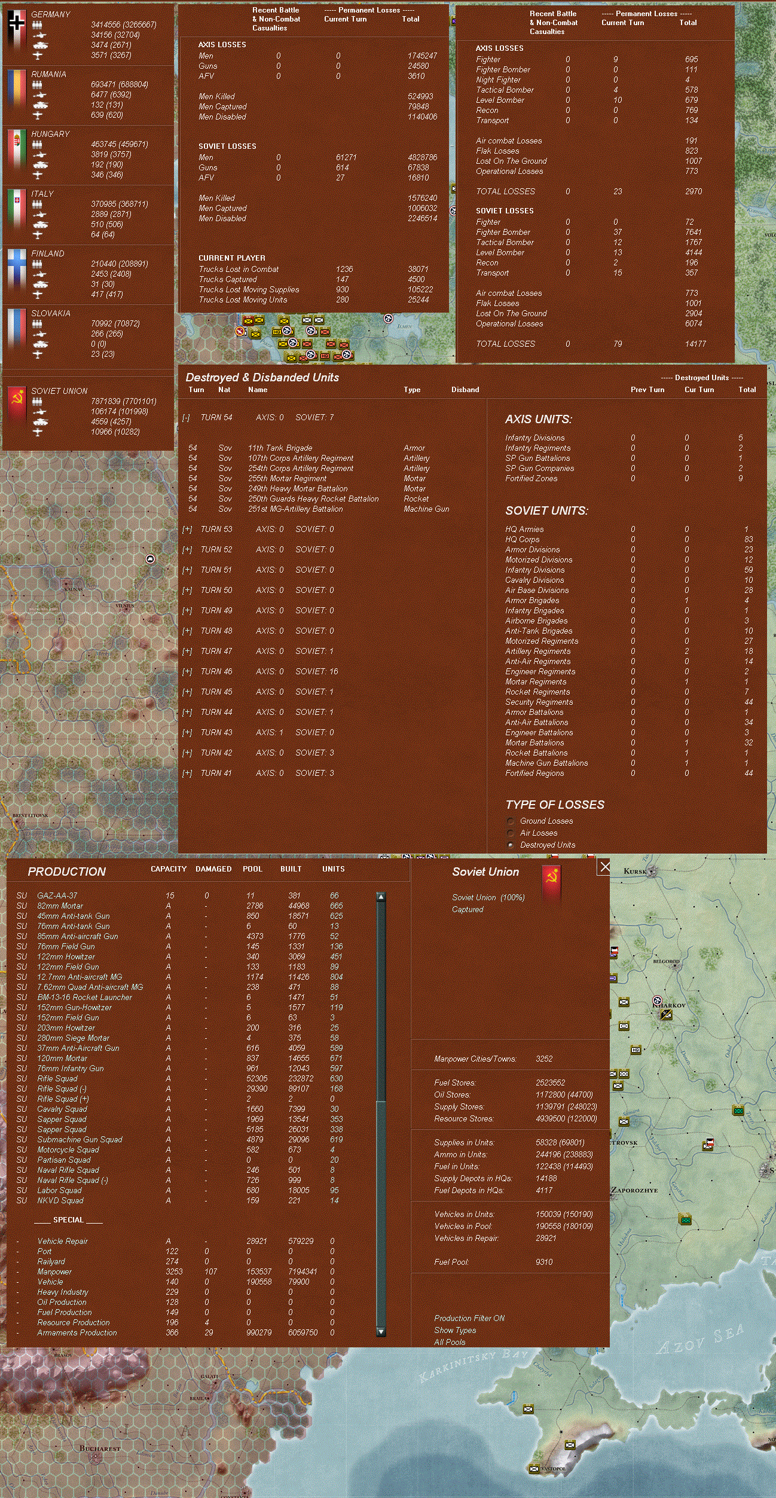
Task: Click the Soviet Union tank (AFV) icon
Action: (x=39, y=422)
